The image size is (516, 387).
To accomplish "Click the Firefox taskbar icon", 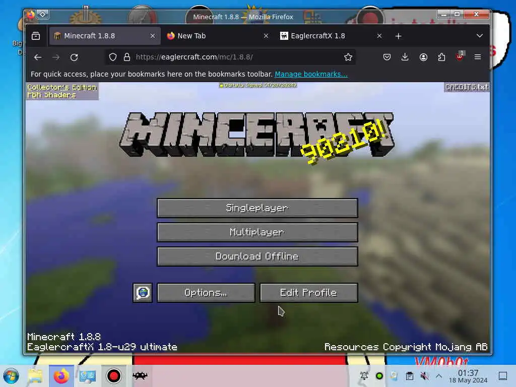I will 61,376.
